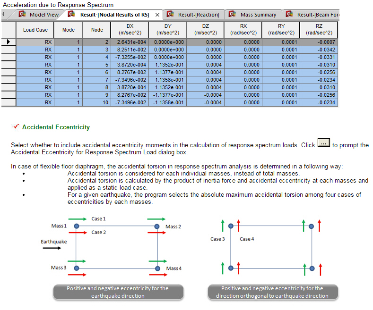Open the Result-[Reaction] tab
The height and width of the screenshot is (310, 373).
(x=199, y=15)
